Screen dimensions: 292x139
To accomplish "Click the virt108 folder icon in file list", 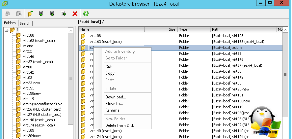I will tap(83, 36).
